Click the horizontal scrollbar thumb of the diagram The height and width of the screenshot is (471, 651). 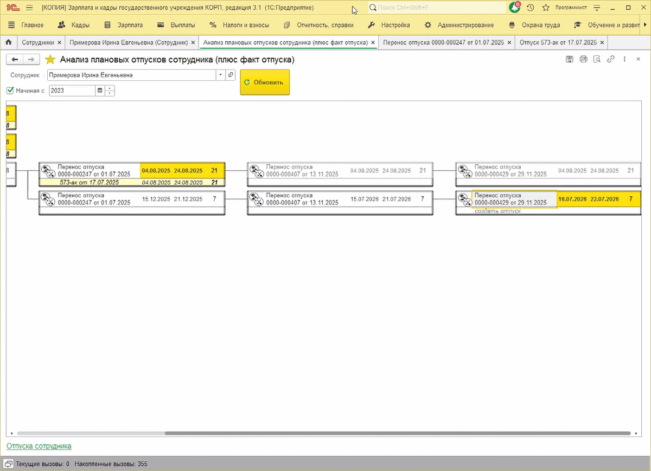pos(398,434)
